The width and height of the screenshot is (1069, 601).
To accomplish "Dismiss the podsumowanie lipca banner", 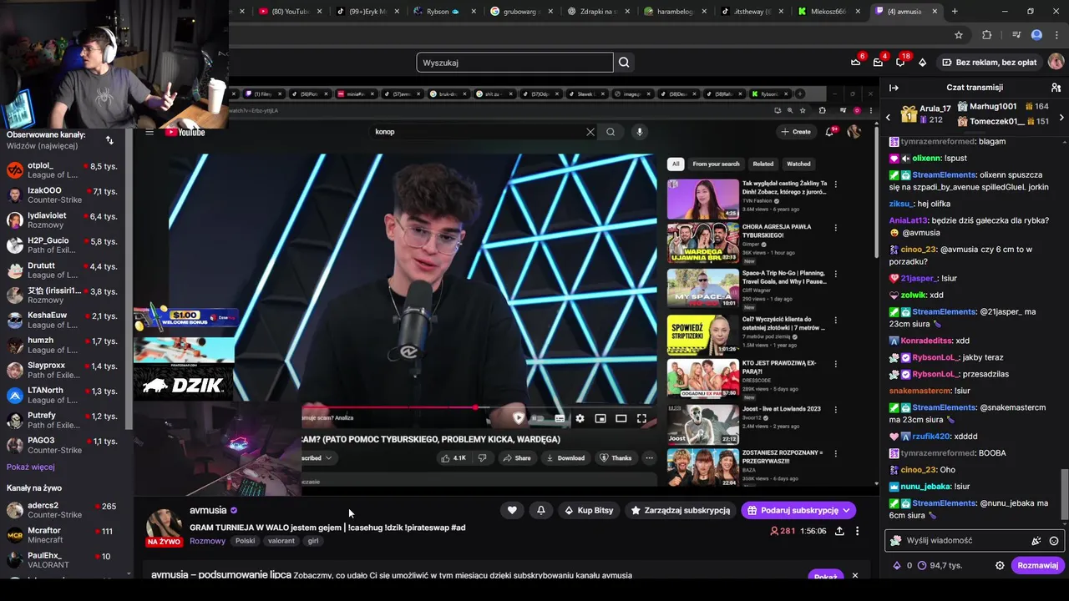I will [854, 576].
